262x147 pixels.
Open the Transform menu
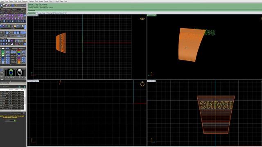tap(31, 1)
